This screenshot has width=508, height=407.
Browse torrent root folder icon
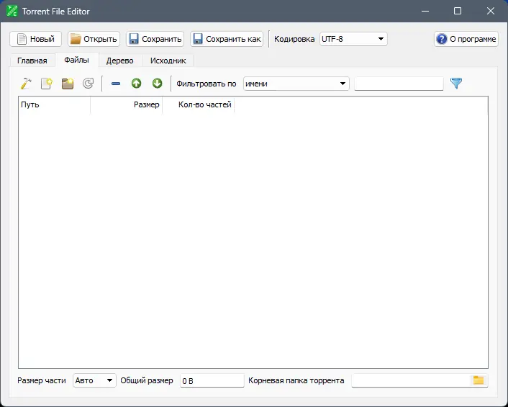pyautogui.click(x=478, y=380)
